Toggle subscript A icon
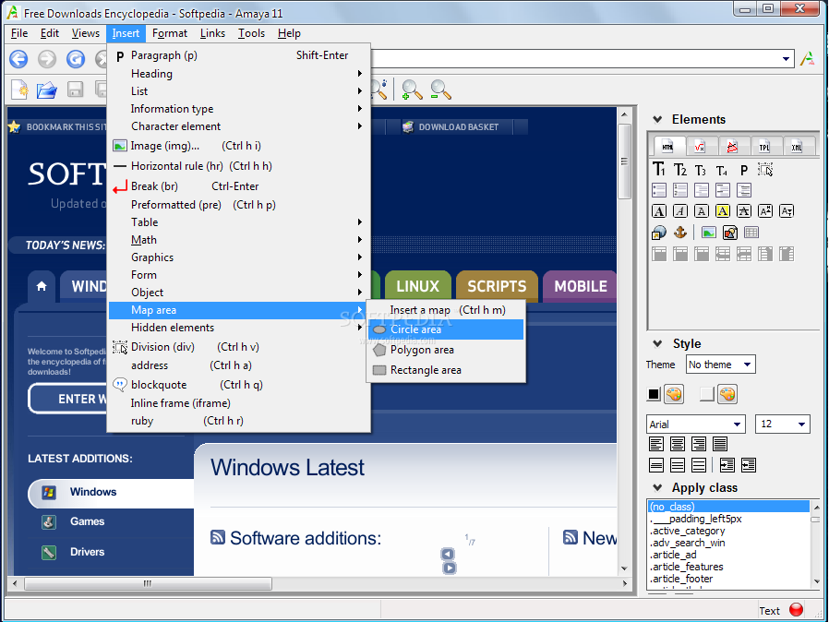 point(787,211)
